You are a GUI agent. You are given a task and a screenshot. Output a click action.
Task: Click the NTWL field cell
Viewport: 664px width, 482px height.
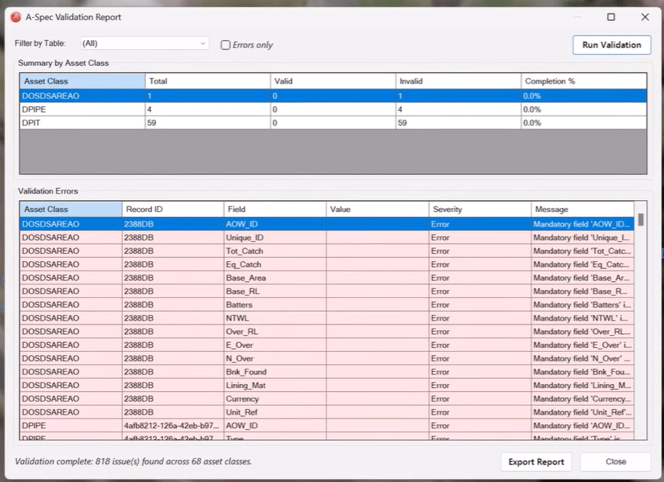point(275,318)
